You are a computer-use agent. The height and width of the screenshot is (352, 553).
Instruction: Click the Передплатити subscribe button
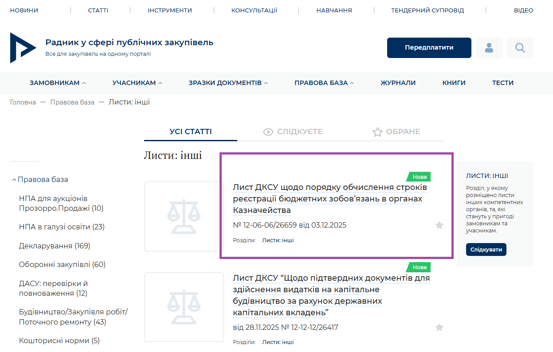coord(429,48)
